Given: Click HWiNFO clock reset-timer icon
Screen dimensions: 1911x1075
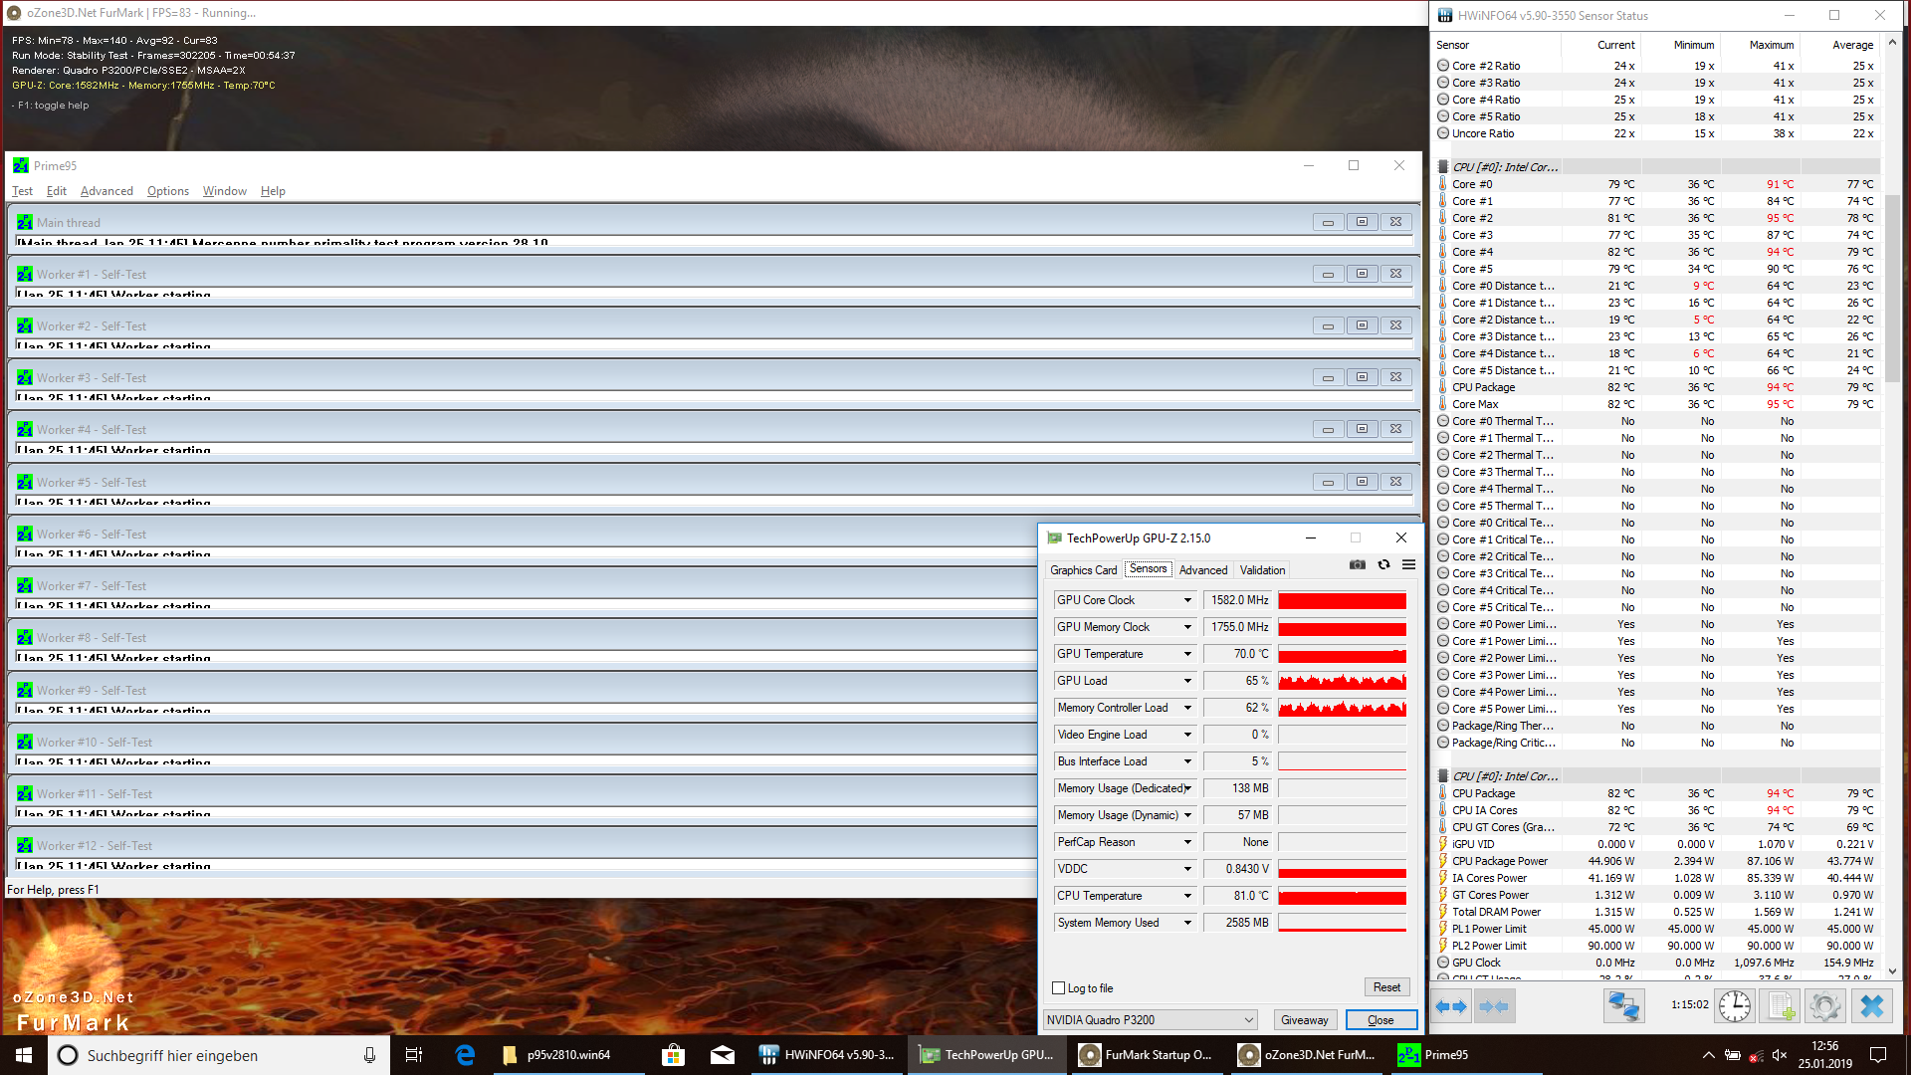Looking at the screenshot, I should pyautogui.click(x=1734, y=1006).
